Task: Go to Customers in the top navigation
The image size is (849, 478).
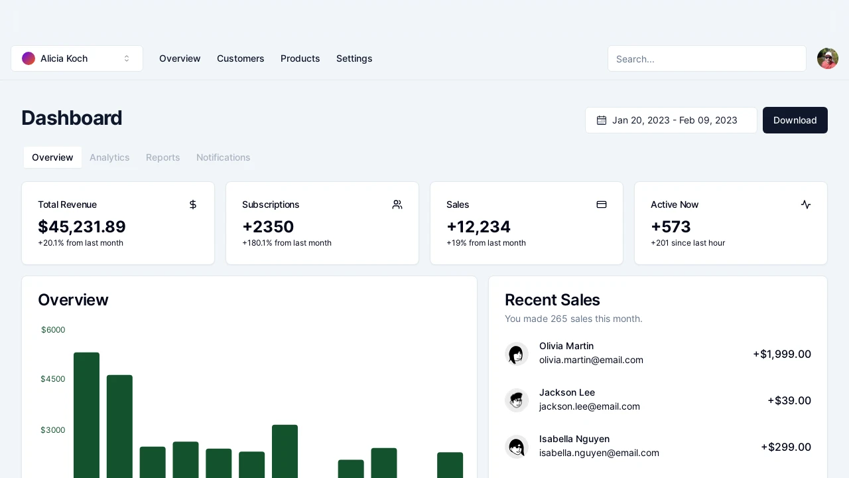Action: 241,58
